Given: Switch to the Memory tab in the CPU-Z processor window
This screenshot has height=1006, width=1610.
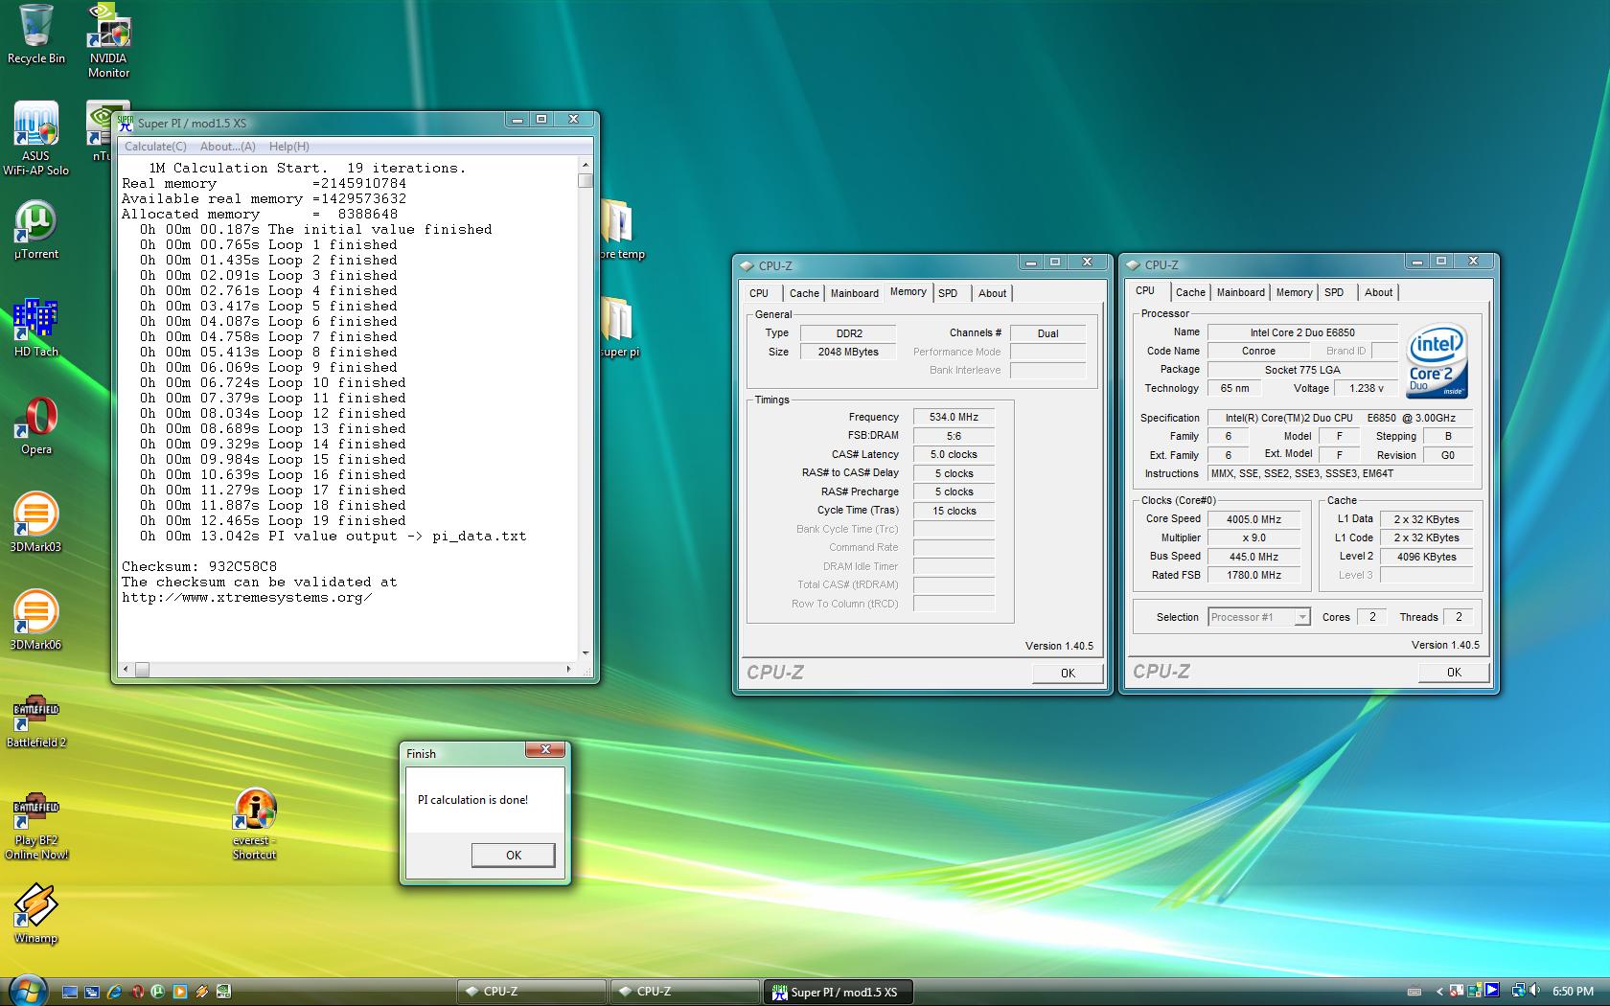Looking at the screenshot, I should pos(1294,292).
